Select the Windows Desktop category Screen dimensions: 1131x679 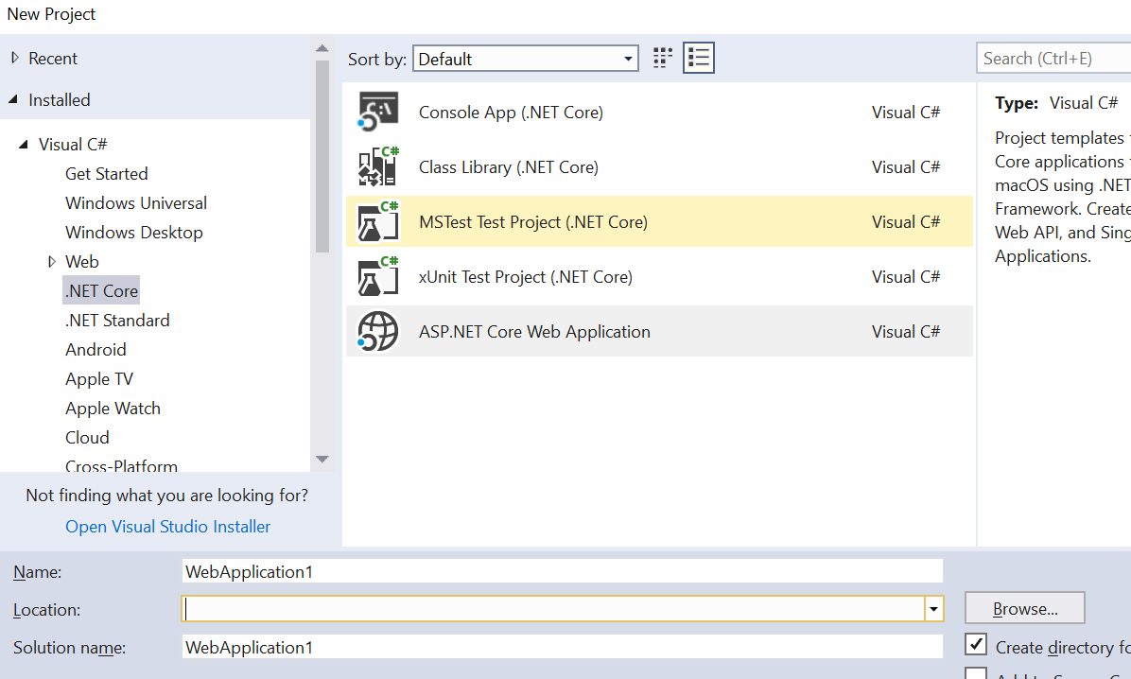(x=134, y=233)
